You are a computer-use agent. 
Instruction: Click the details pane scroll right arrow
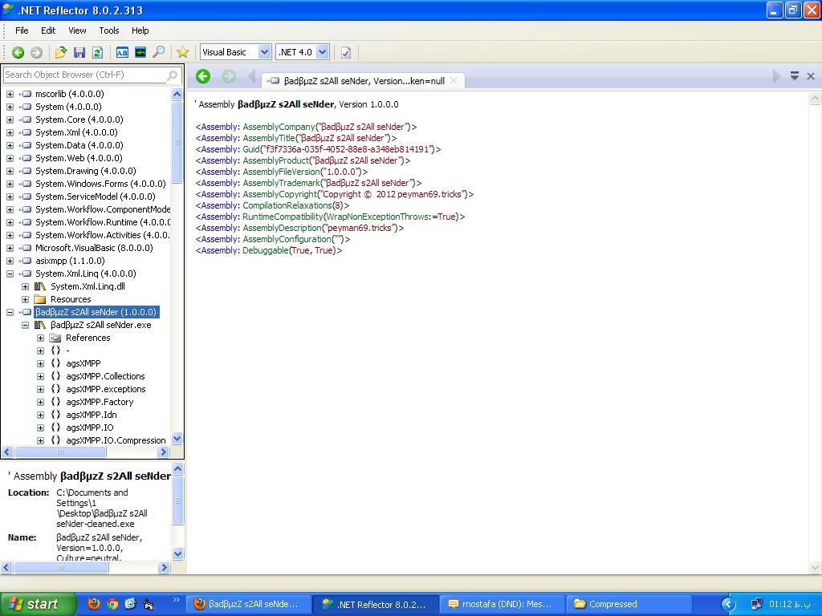[164, 567]
